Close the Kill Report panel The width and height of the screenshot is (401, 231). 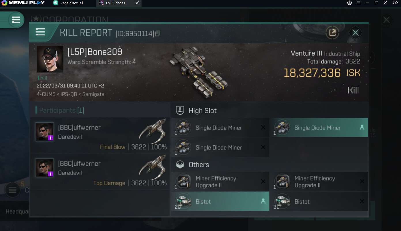coord(355,33)
